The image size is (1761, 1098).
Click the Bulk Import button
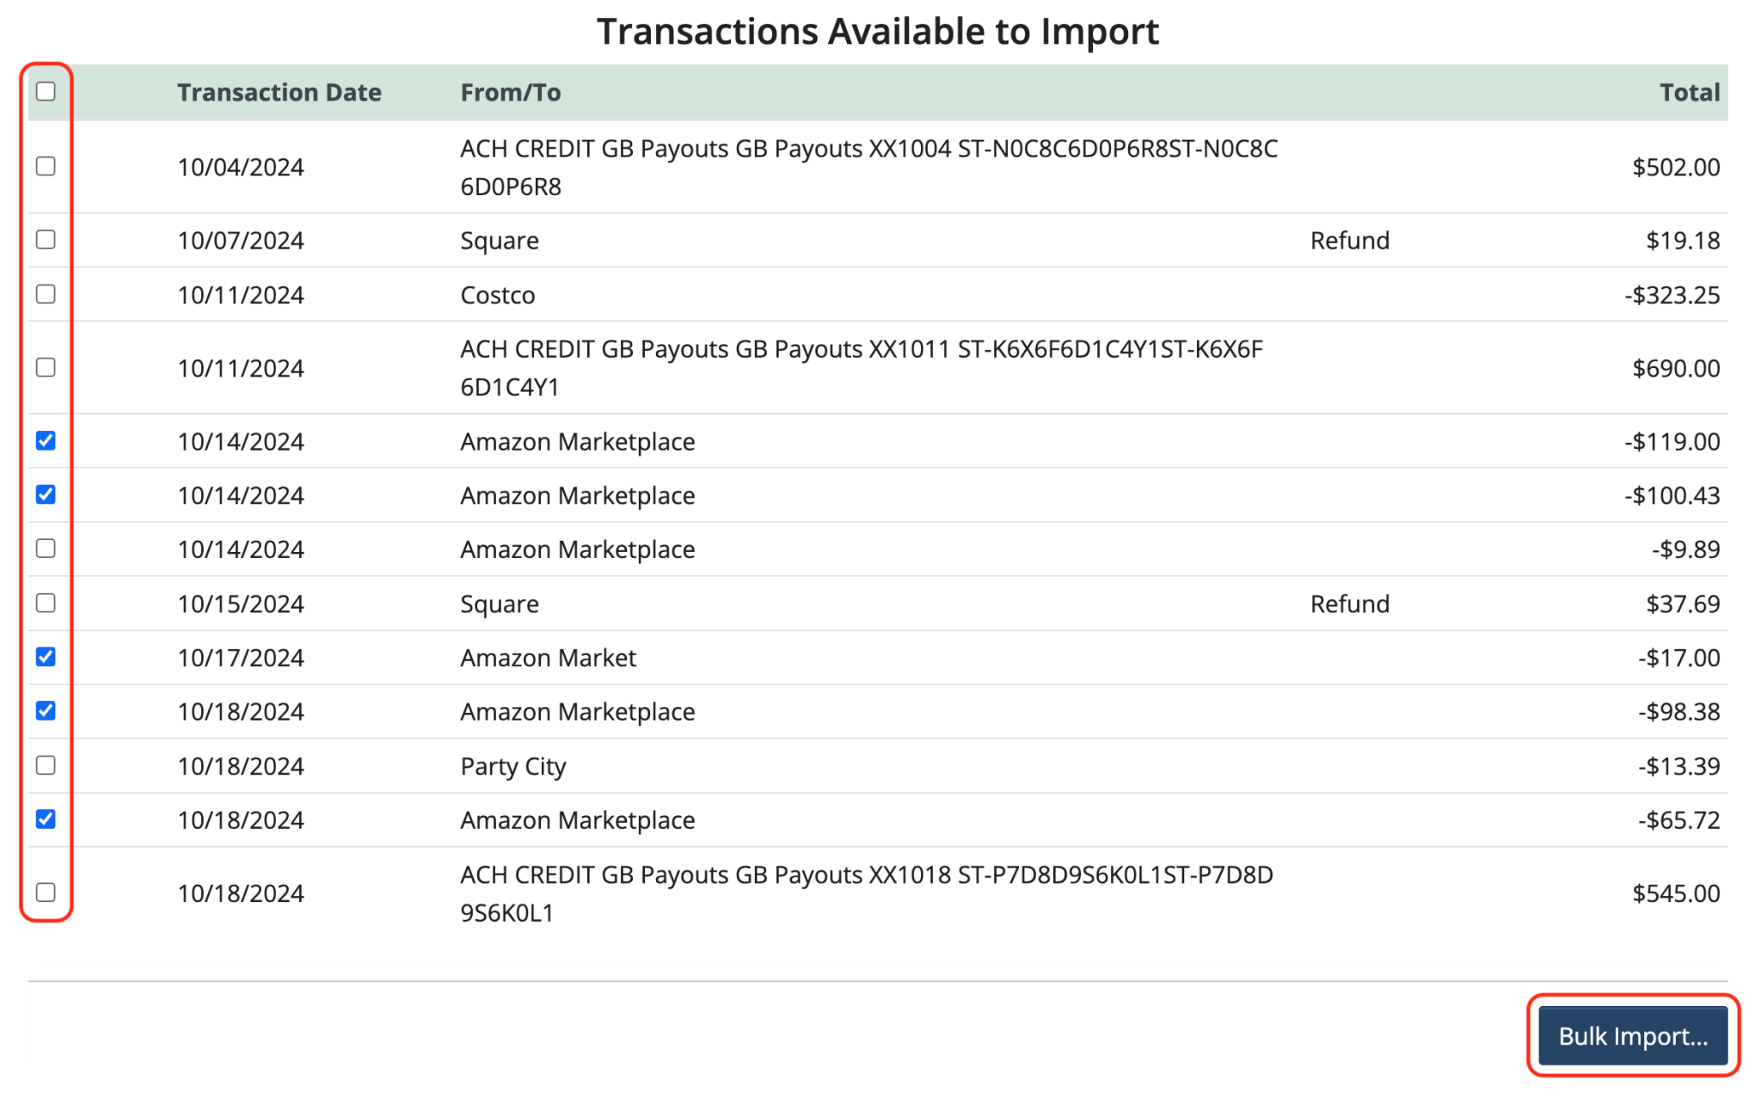click(x=1632, y=1036)
